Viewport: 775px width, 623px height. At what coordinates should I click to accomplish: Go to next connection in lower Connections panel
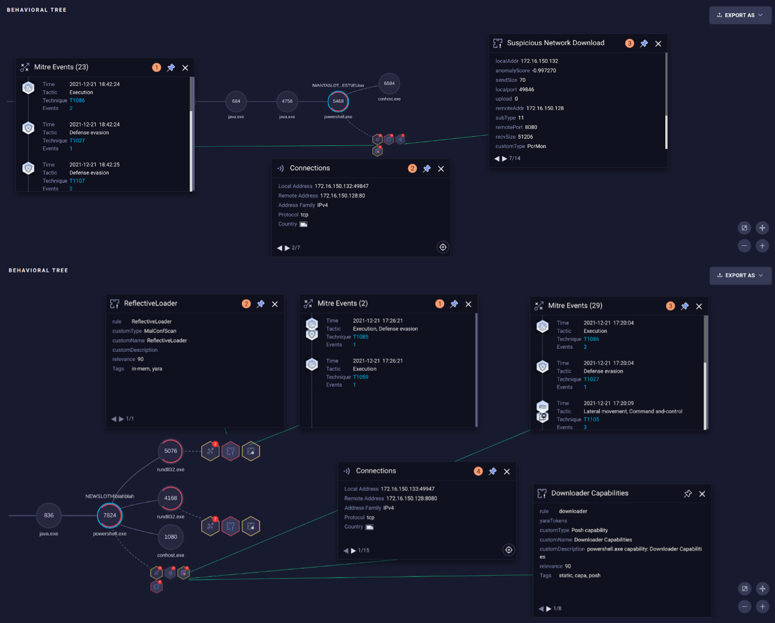click(x=353, y=551)
